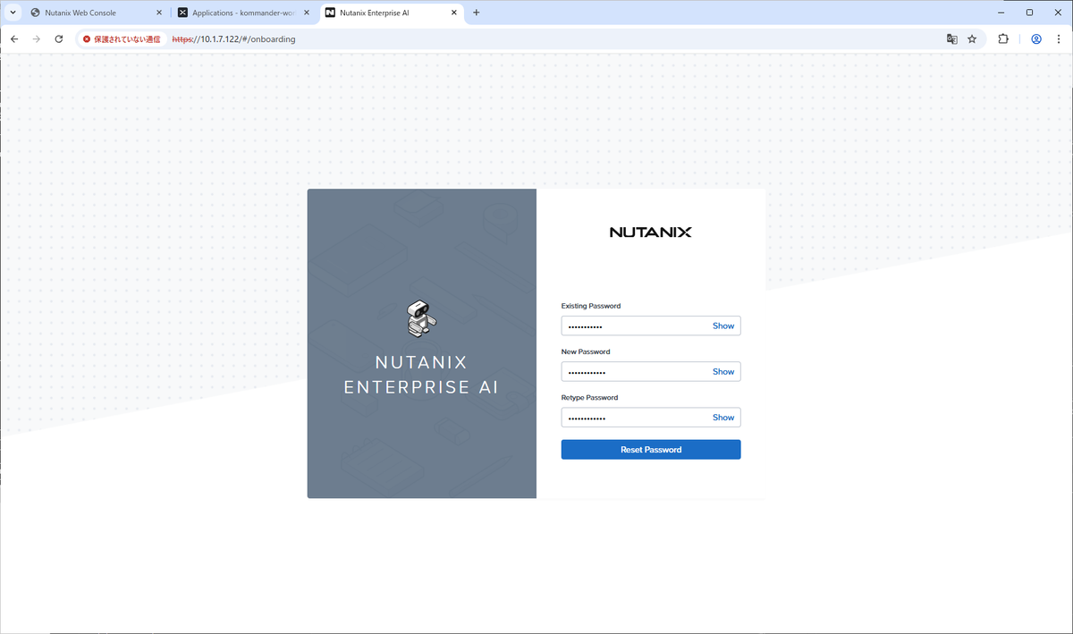Click the Reset Password button

[x=651, y=450]
